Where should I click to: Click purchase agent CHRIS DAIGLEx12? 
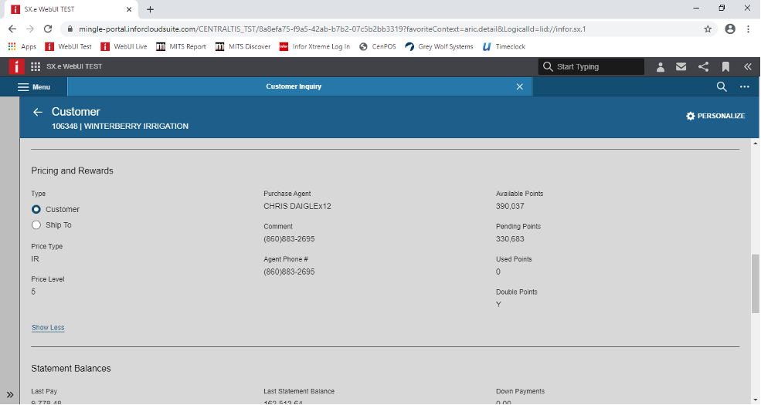point(297,206)
